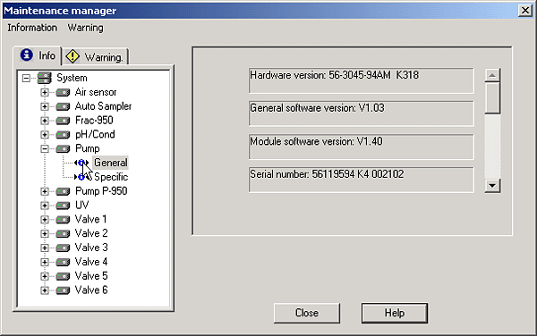Viewport: 537px width, 336px height.
Task: Click the Close button
Action: point(307,313)
